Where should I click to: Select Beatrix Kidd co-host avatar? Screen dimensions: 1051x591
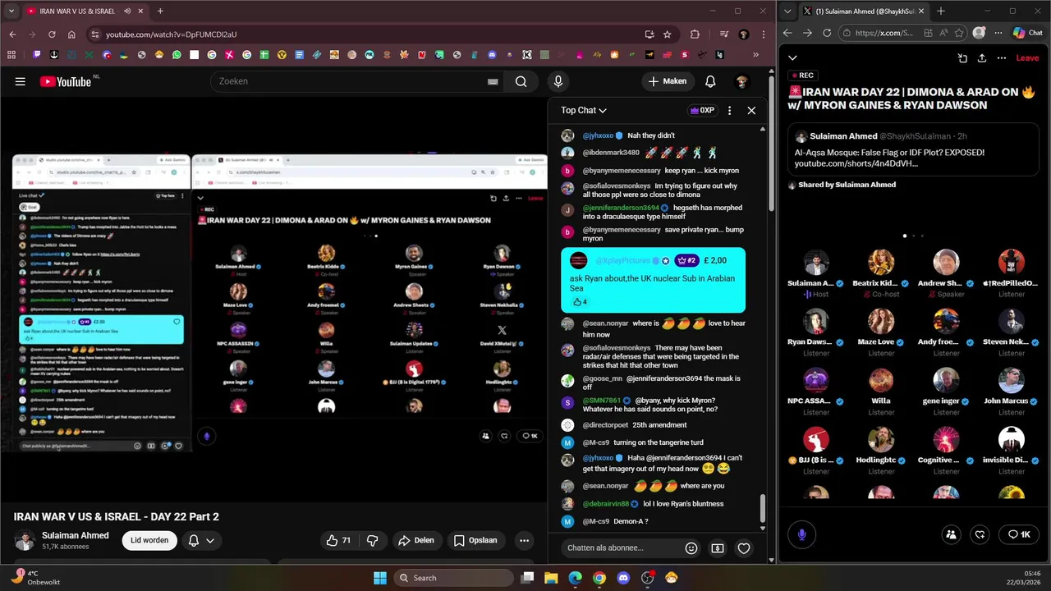pos(881,262)
